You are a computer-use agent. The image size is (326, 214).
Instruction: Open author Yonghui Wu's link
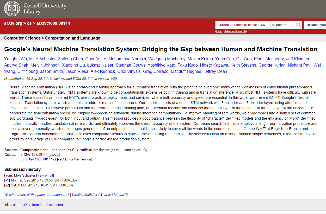point(15,59)
